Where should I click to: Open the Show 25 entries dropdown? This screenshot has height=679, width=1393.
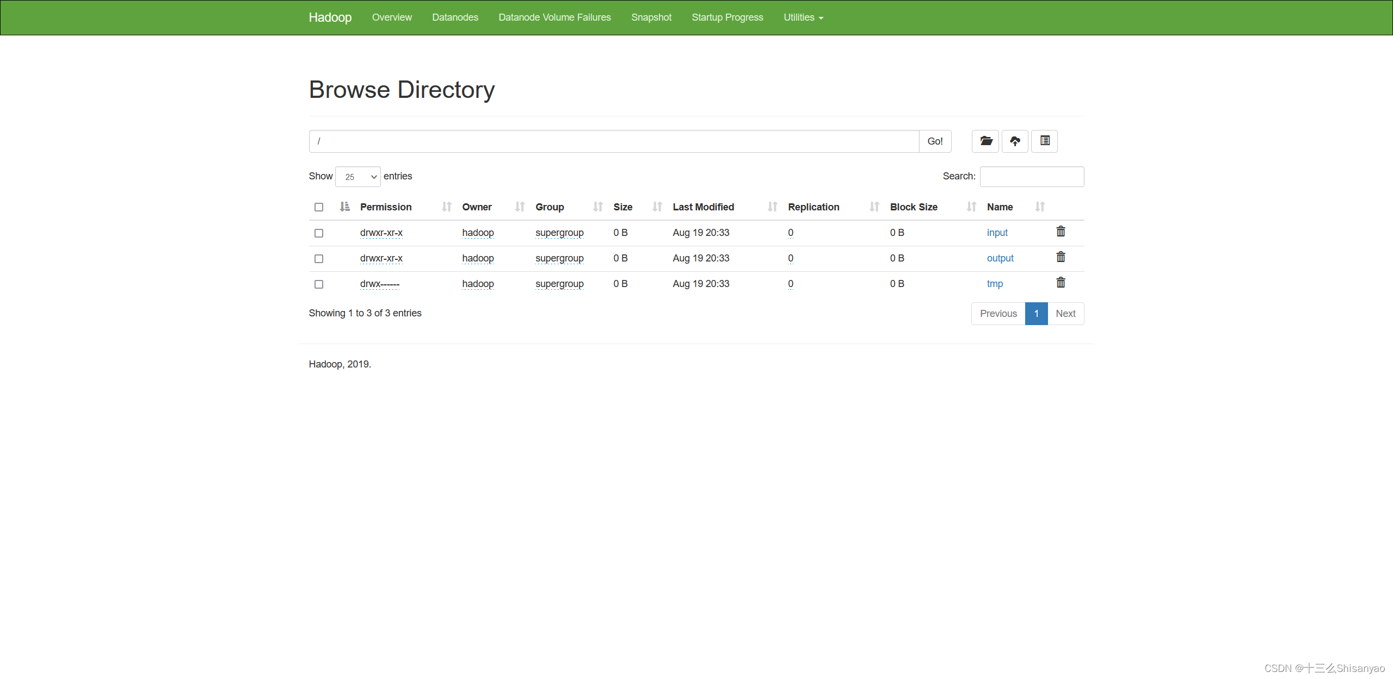click(358, 177)
